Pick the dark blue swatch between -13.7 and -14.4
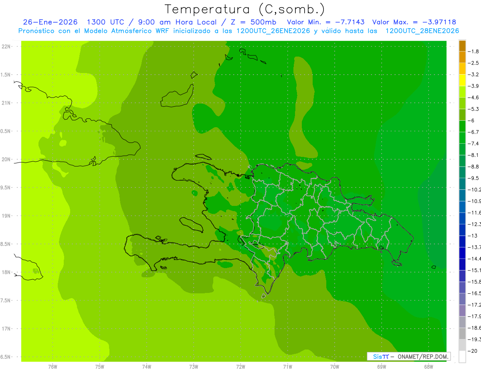The height and width of the screenshot is (372, 481). pyautogui.click(x=462, y=253)
